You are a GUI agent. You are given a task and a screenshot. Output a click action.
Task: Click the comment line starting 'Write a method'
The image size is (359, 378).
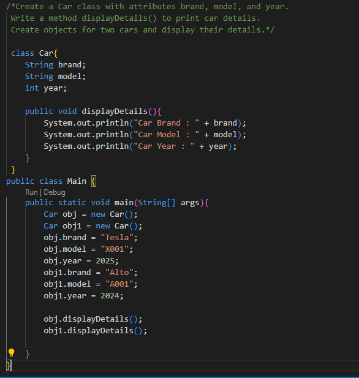[135, 18]
